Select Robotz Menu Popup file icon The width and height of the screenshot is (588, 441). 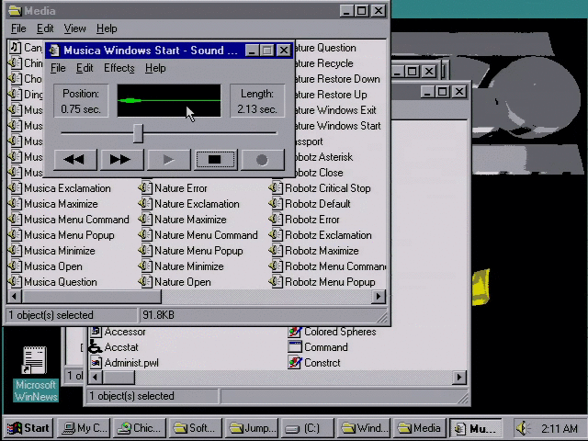pyautogui.click(x=276, y=282)
